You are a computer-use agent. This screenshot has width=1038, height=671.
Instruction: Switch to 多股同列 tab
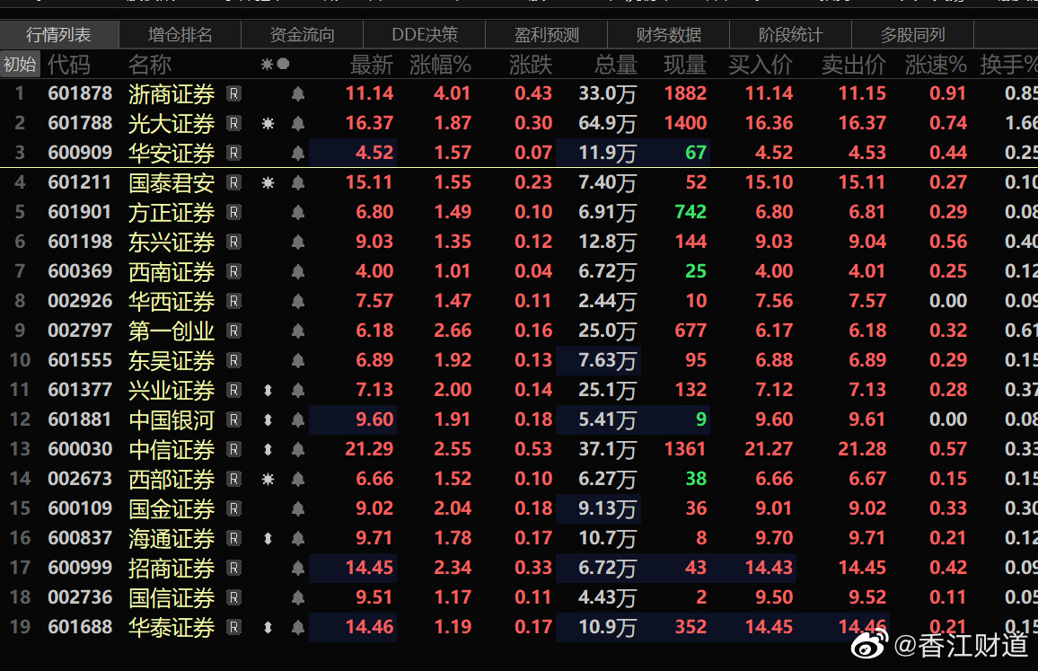point(913,34)
